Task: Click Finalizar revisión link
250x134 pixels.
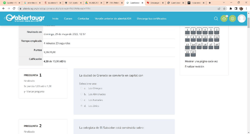Action: [194, 67]
